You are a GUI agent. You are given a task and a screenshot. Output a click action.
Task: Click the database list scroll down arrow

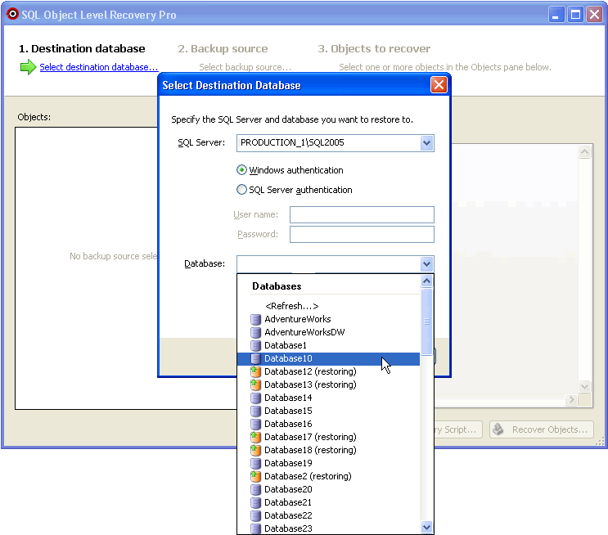[426, 528]
